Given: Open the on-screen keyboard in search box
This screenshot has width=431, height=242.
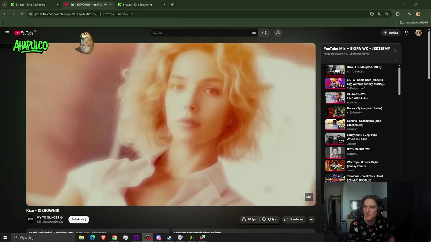Looking at the screenshot, I should tap(254, 33).
